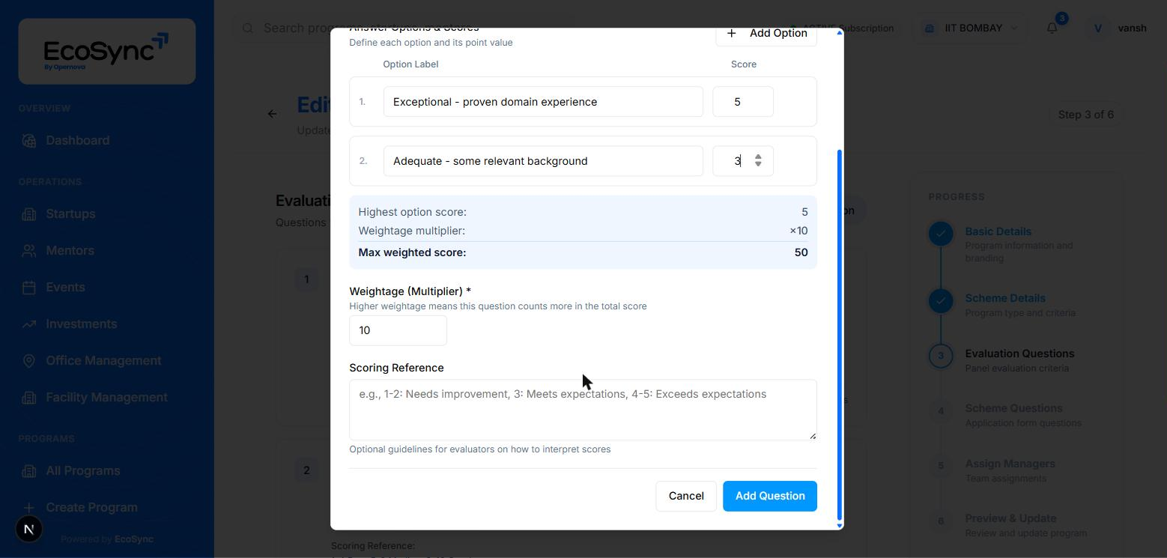
Task: Click the Scheme Questions progress step
Action: point(1013,409)
